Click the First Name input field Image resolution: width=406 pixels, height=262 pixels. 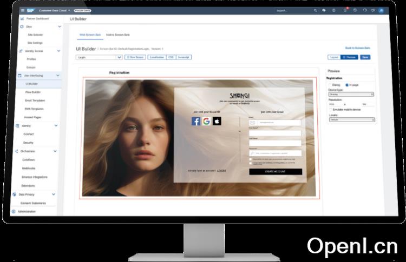tap(275, 133)
